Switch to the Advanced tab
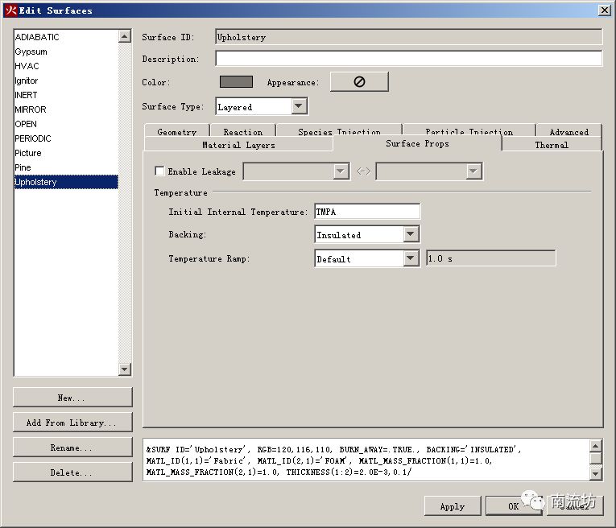 (x=568, y=131)
